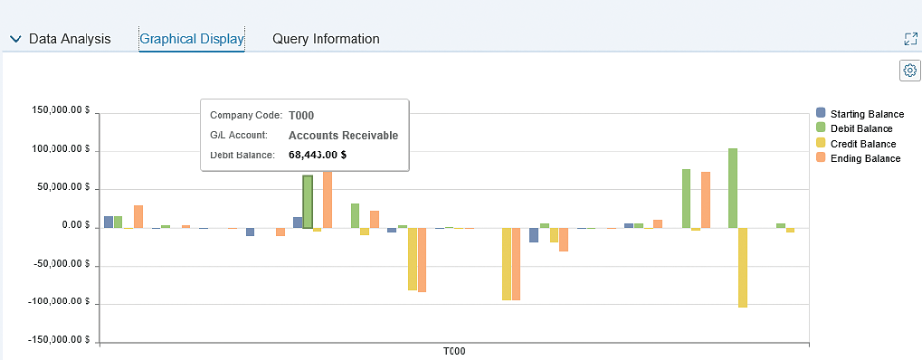Click Ending Balance orange legend swatch
This screenshot has height=360, width=922.
click(821, 157)
